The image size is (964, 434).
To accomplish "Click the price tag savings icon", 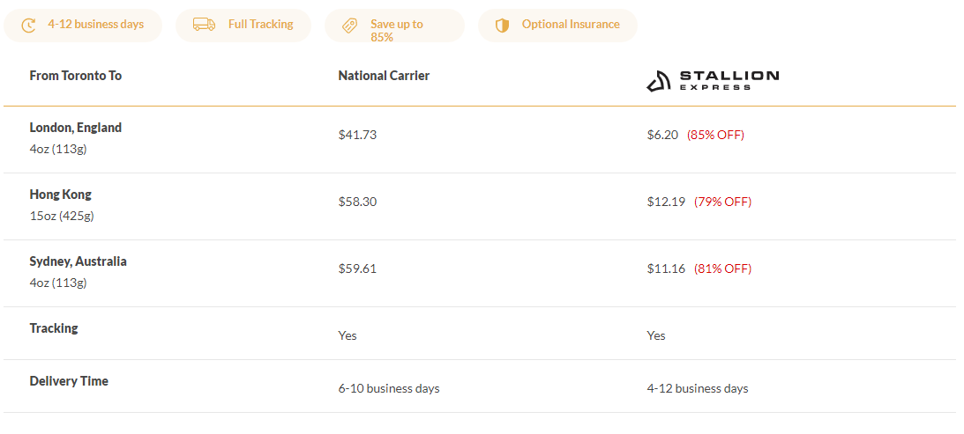I will point(349,26).
